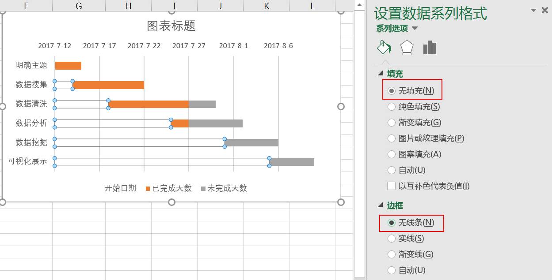The image size is (552, 280).
Task: Click the chart's right-middle resize handle
Action: point(341,106)
